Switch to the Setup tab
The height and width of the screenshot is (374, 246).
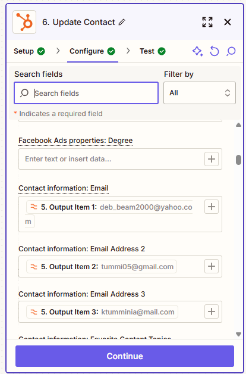29,51
